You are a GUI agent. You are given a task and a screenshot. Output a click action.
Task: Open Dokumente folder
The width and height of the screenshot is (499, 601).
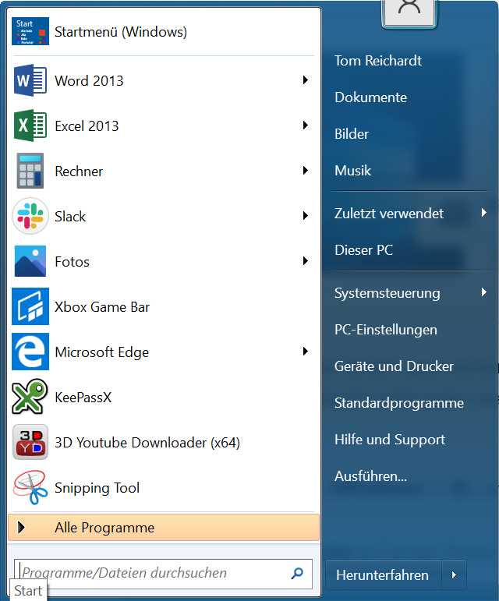(x=370, y=97)
